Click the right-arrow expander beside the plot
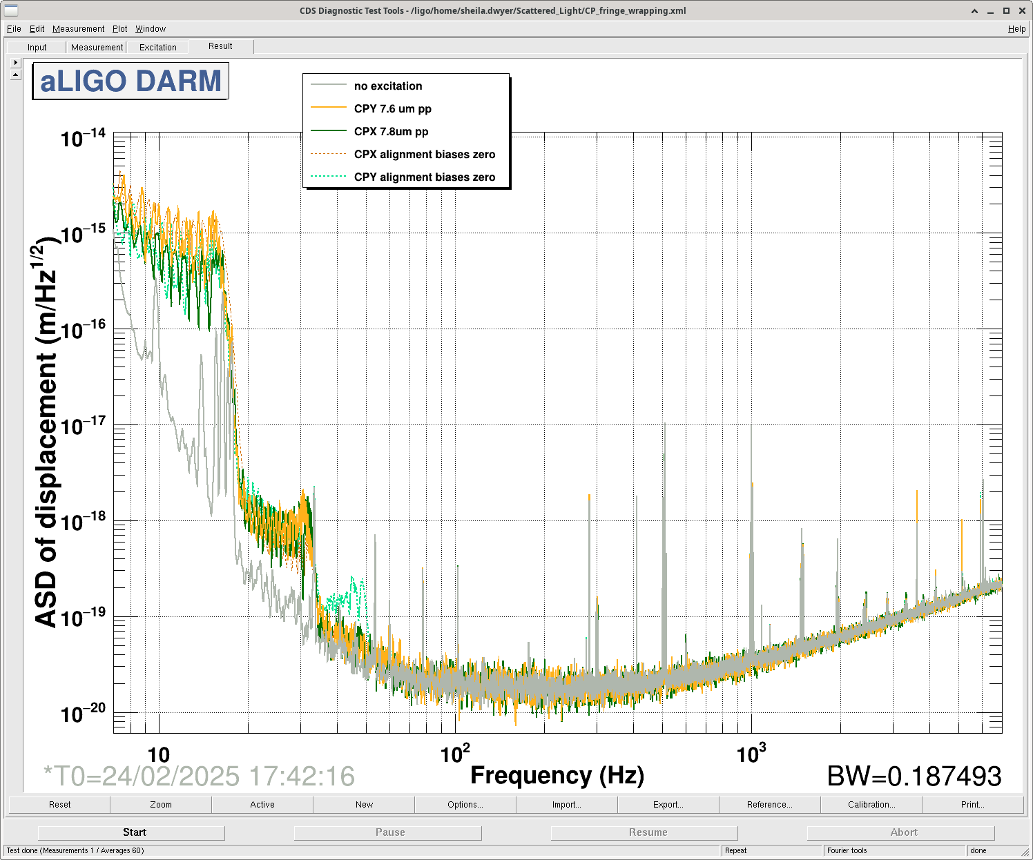 pos(16,62)
